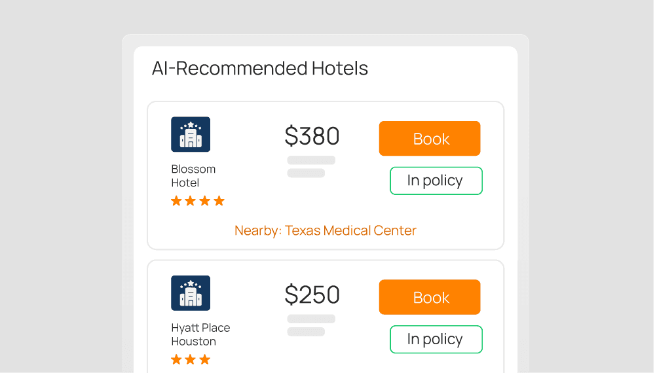Click the In policy badge for Hyatt Place
The width and height of the screenshot is (655, 373).
[x=436, y=339]
